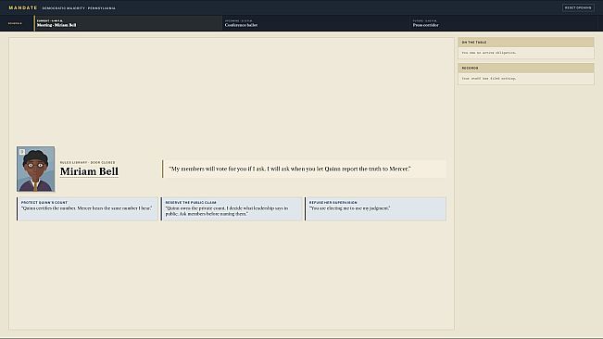Open the future Press corridor tab
Screen dimensions: 603x339
tap(504, 23)
